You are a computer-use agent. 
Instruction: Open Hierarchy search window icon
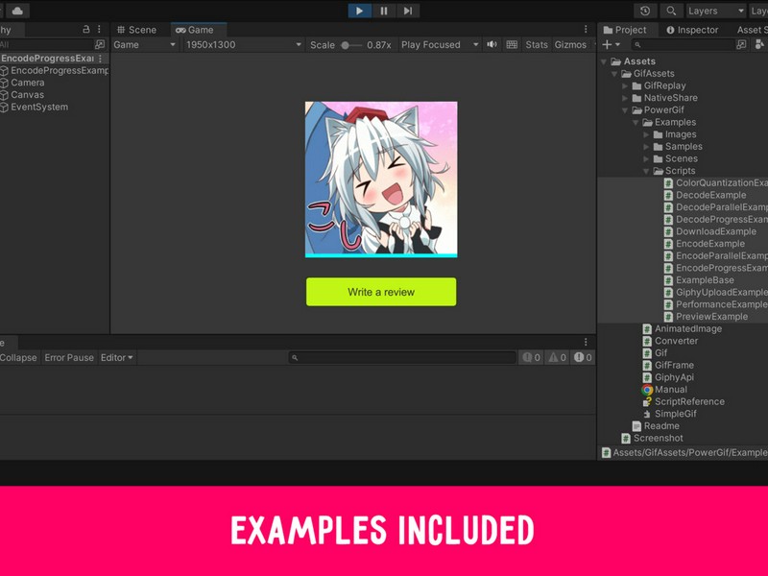[x=100, y=44]
